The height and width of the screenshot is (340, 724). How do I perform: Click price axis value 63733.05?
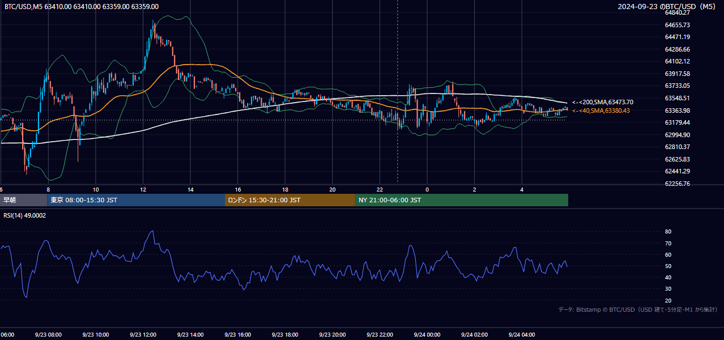[x=678, y=86]
